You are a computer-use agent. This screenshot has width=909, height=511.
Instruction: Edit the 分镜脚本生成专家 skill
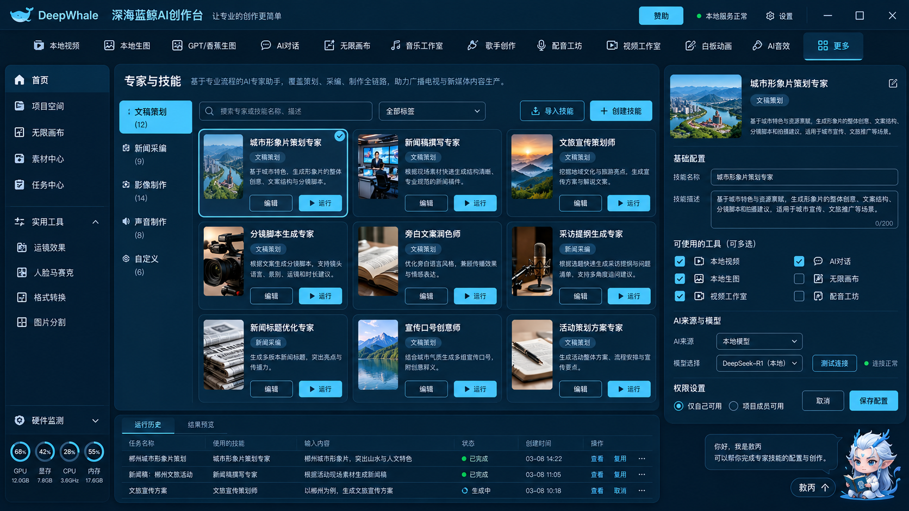click(271, 296)
